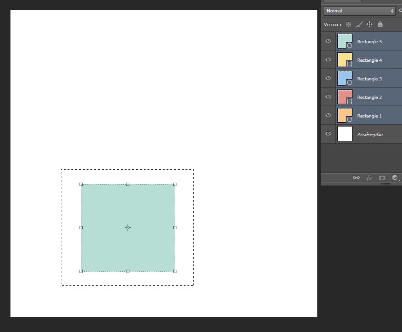
Task: Click the layers panel resize grip
Action: click(x=385, y=184)
